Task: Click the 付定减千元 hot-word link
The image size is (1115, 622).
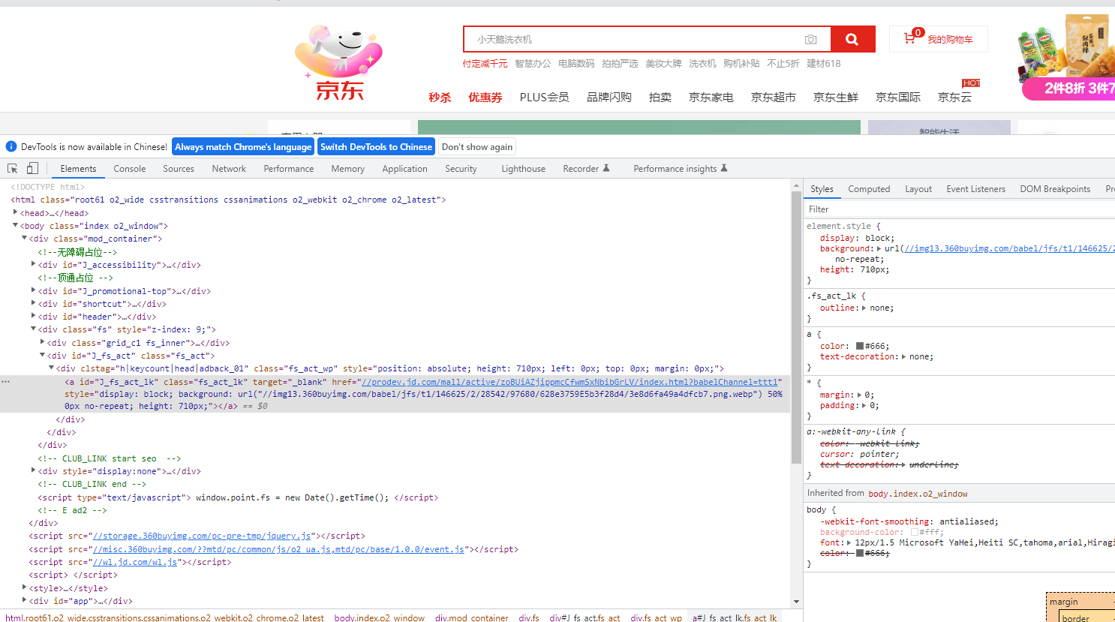Action: pyautogui.click(x=485, y=64)
